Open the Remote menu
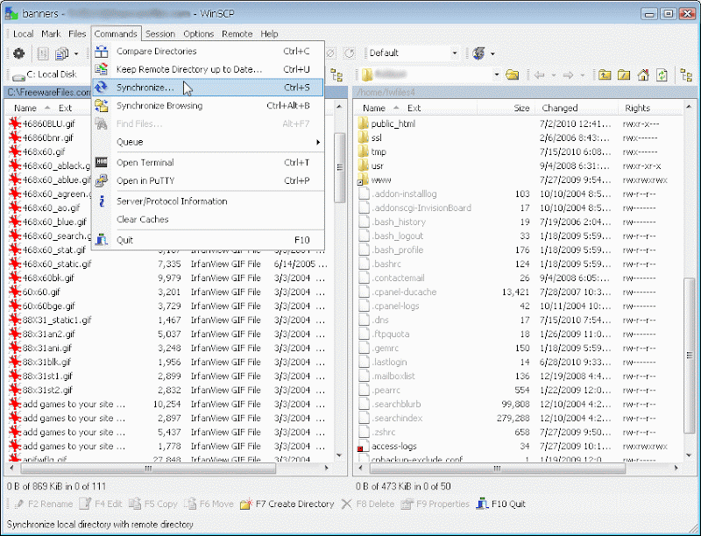 point(237,34)
